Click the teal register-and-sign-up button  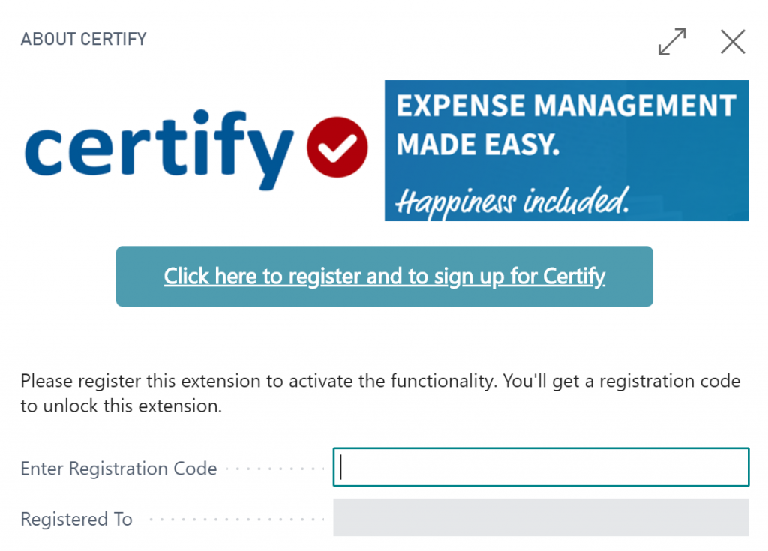(x=384, y=277)
